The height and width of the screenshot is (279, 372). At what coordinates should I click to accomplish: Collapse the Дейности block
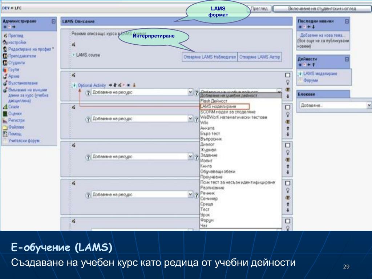pyautogui.click(x=347, y=59)
